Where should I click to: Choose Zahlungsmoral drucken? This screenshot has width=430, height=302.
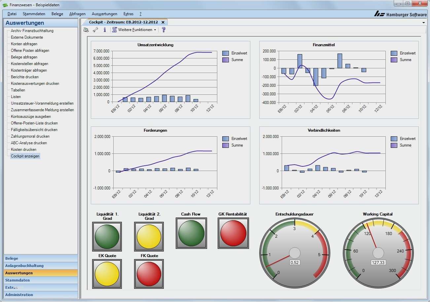pos(30,136)
